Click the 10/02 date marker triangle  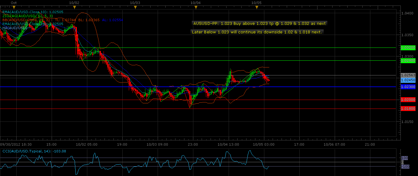(74, 8)
